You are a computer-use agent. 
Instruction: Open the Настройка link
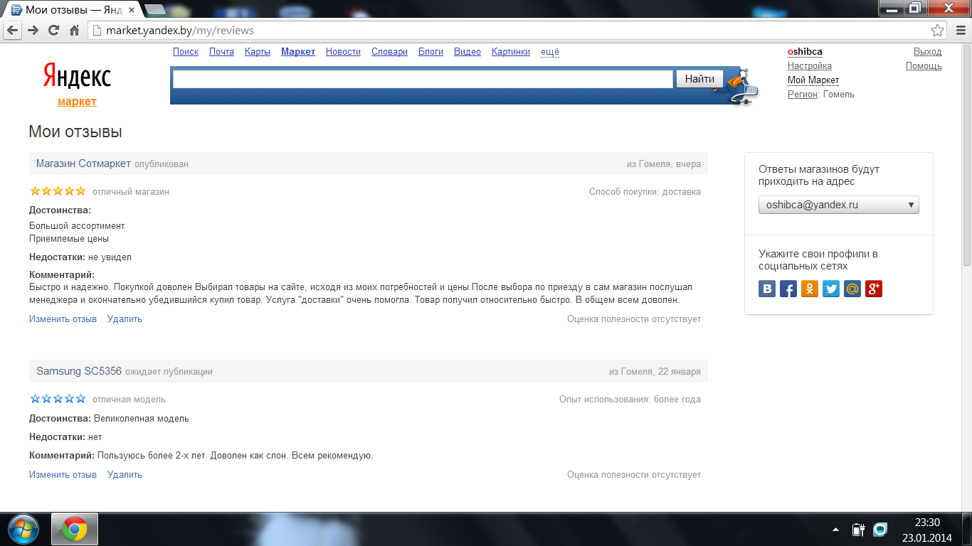pos(810,66)
